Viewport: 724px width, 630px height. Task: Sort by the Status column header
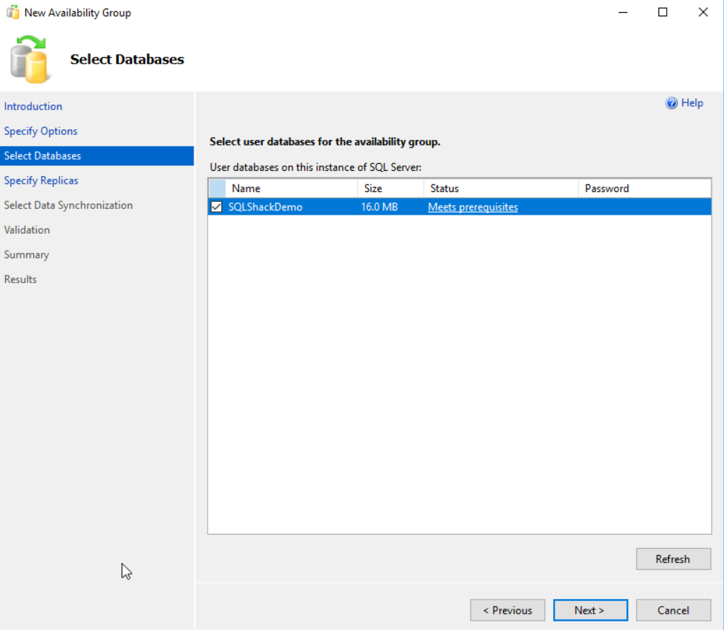501,189
